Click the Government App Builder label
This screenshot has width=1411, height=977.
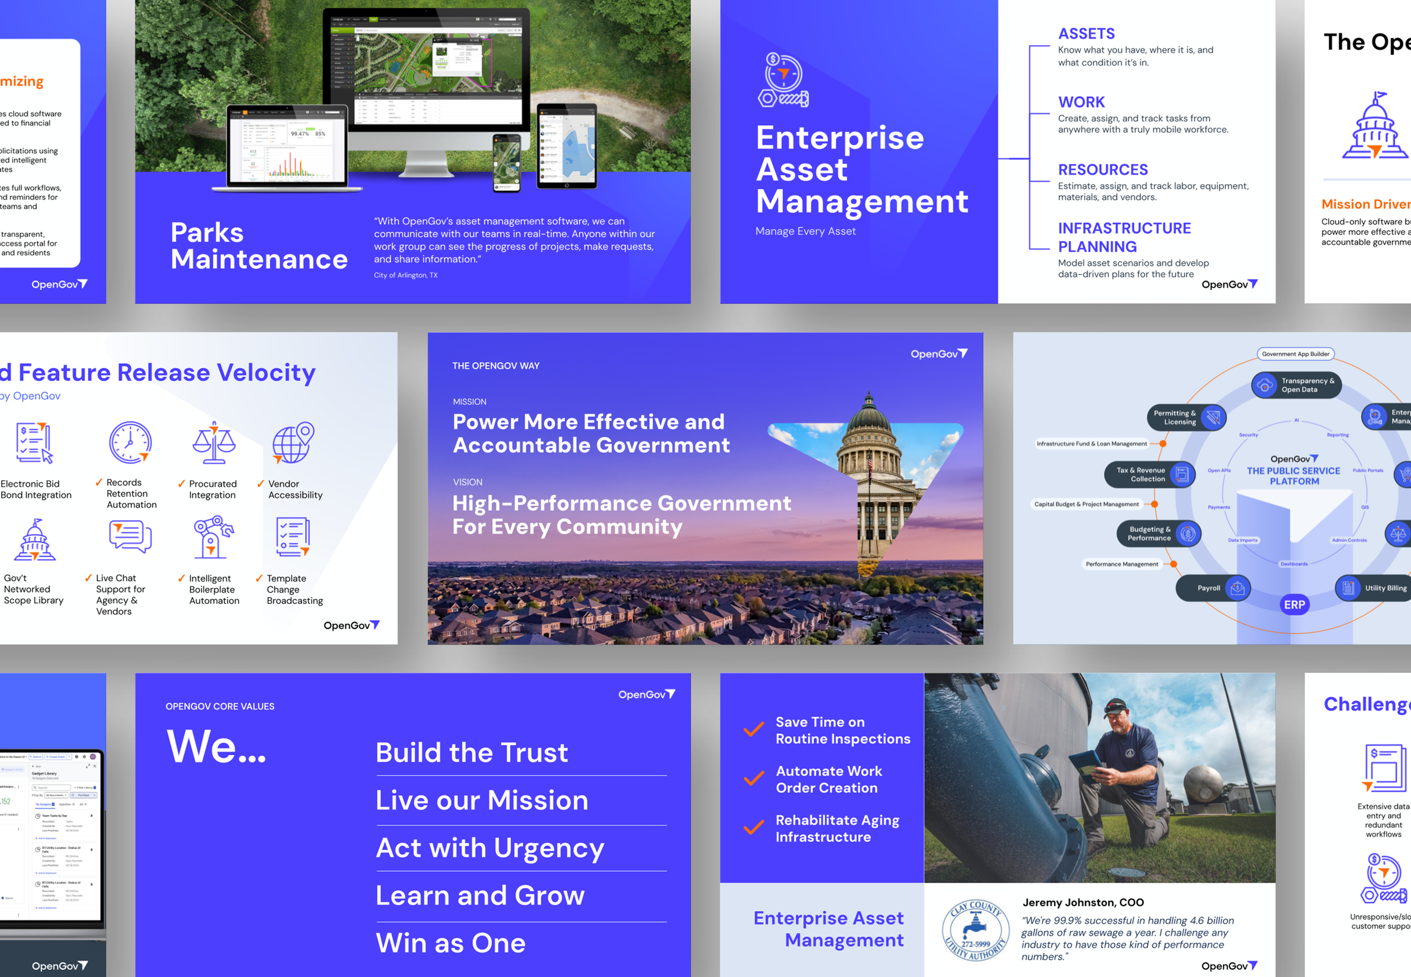(1295, 354)
